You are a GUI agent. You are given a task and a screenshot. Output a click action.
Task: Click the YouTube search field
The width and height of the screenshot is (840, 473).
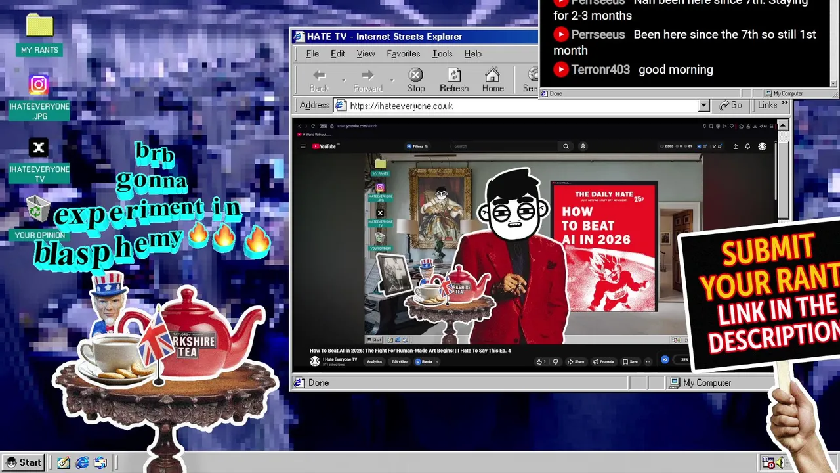pos(504,146)
